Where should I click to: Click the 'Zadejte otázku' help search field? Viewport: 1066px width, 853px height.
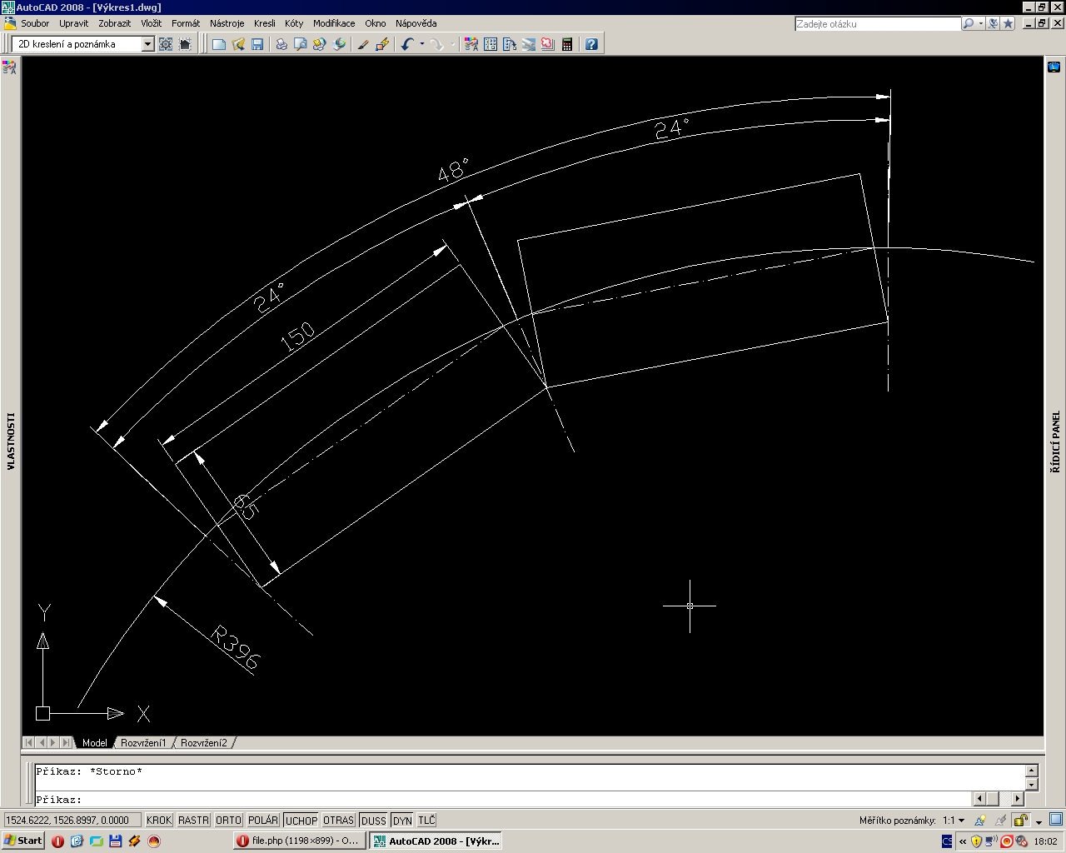[x=877, y=24]
